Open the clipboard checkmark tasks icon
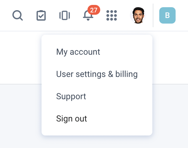Screen dimensions: 188x148 pyautogui.click(x=41, y=15)
